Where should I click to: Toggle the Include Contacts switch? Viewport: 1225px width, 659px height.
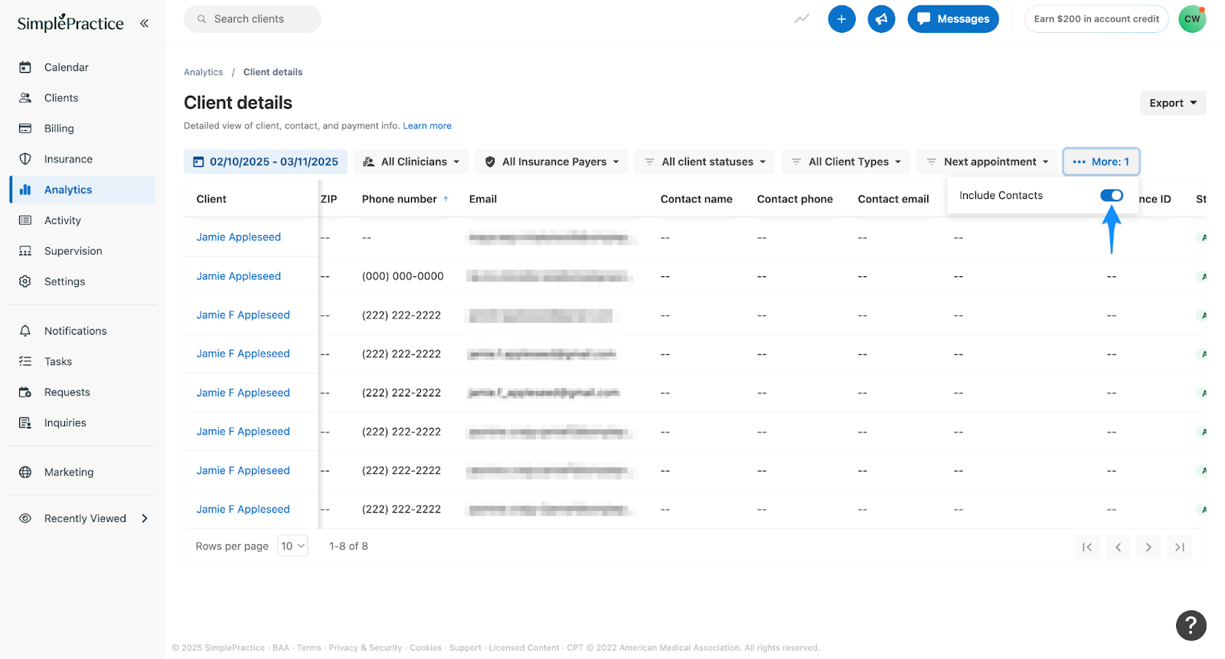(1112, 195)
